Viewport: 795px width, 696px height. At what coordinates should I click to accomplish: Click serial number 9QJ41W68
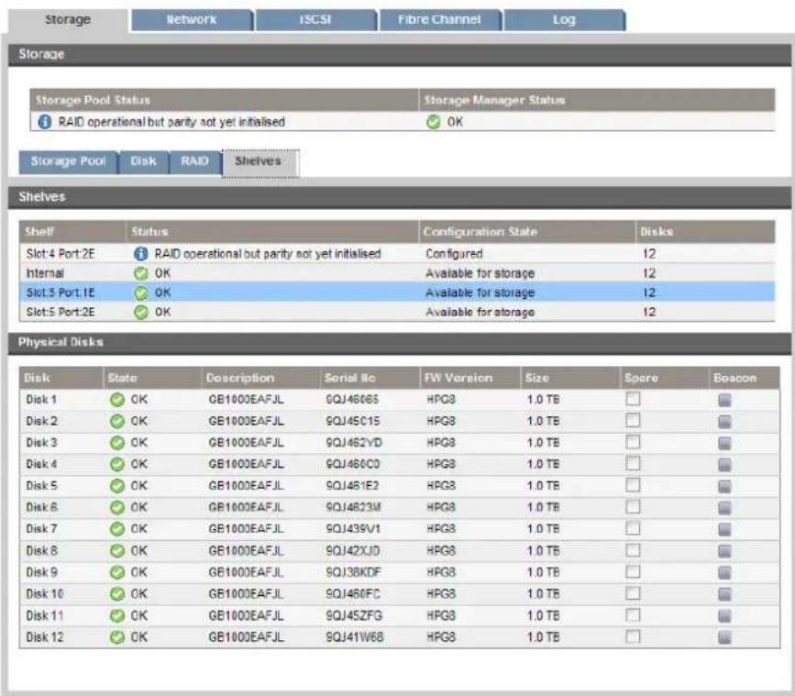click(355, 637)
